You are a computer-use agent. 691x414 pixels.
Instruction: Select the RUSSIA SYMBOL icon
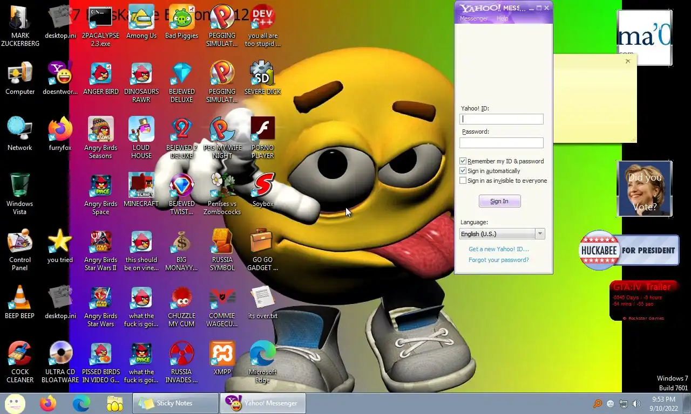222,251
